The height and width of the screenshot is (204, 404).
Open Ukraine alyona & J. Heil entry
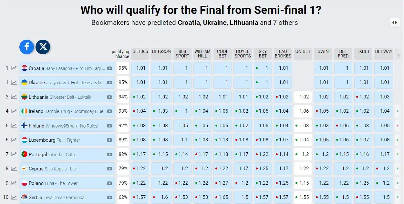[x=67, y=82]
